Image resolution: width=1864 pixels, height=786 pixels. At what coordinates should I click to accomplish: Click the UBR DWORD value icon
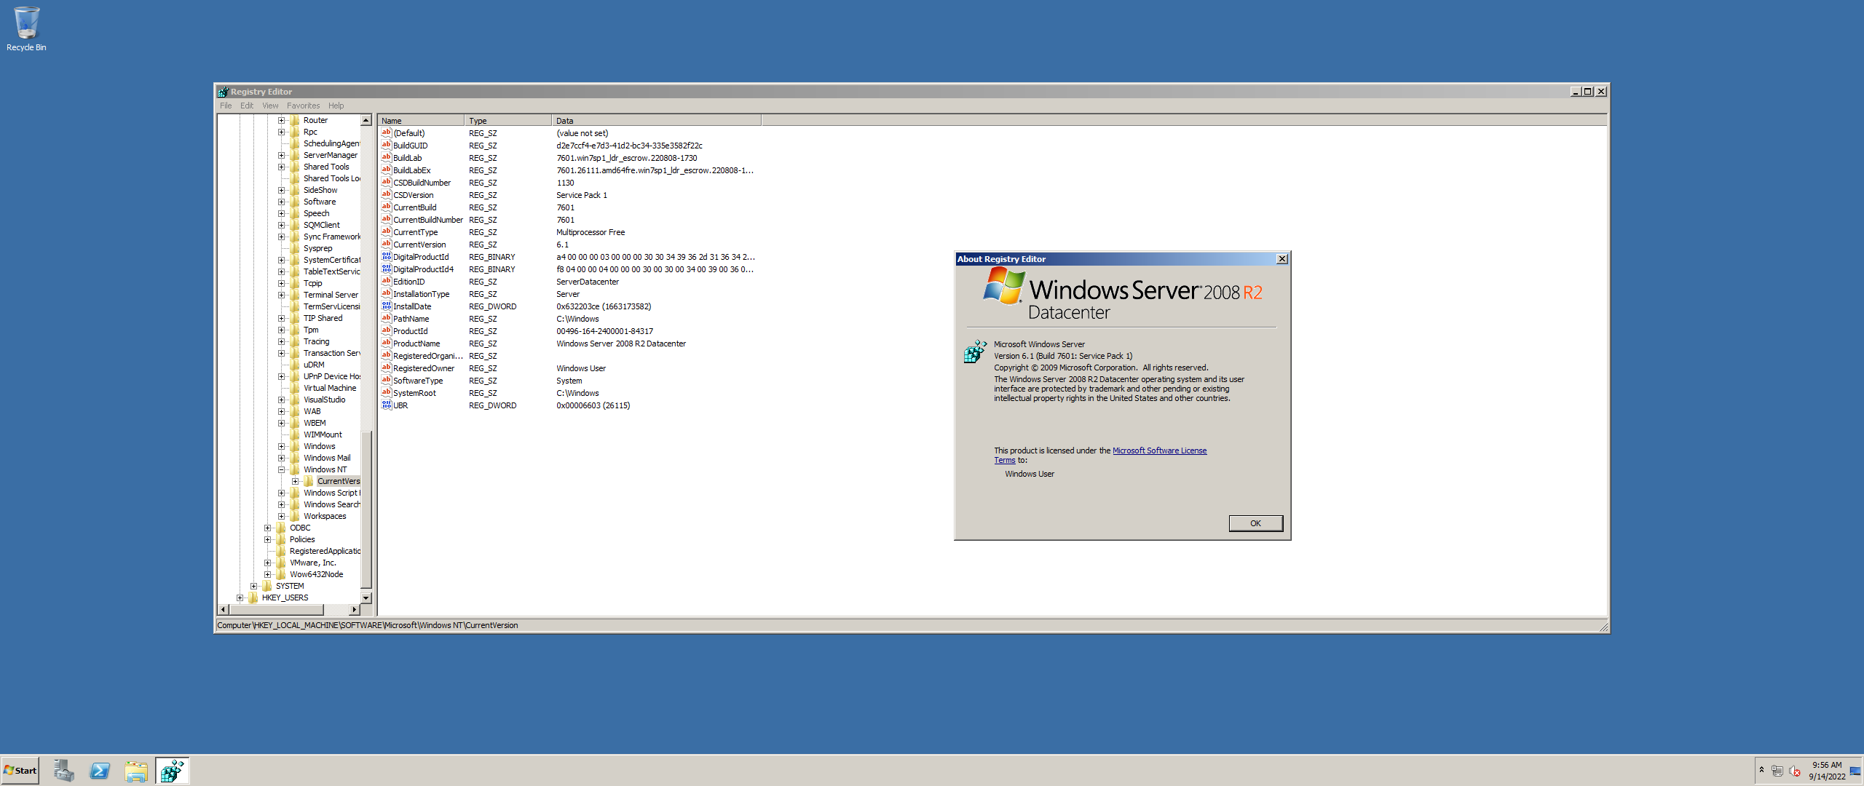point(387,405)
